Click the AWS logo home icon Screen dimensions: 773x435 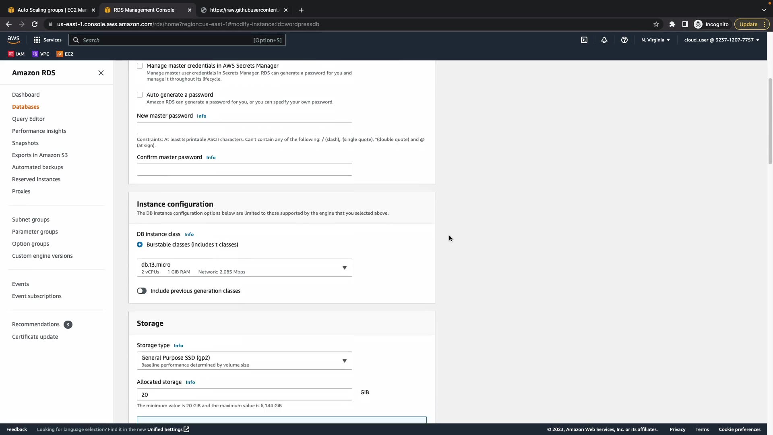click(x=13, y=39)
